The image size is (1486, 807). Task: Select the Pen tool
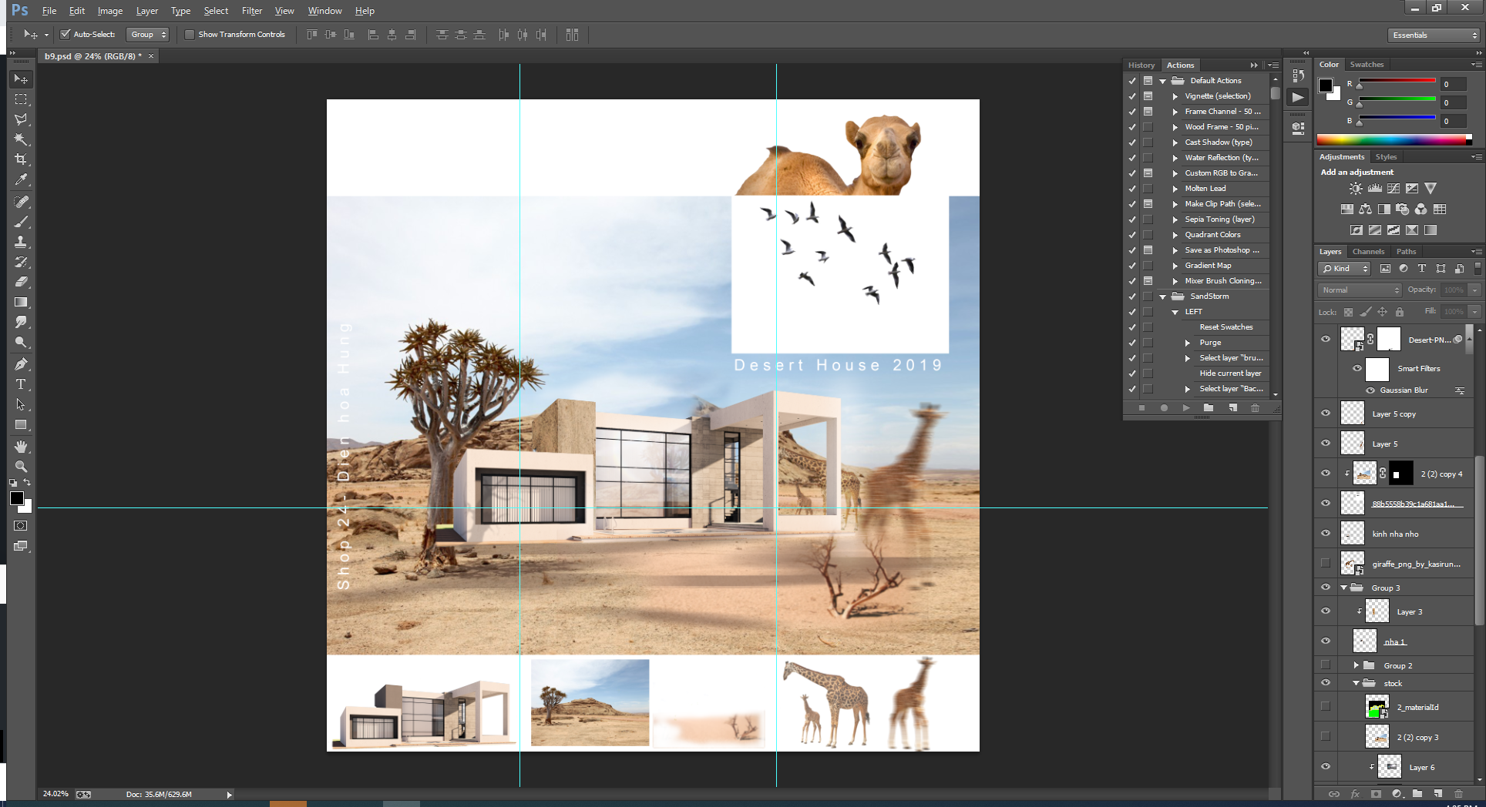point(21,364)
